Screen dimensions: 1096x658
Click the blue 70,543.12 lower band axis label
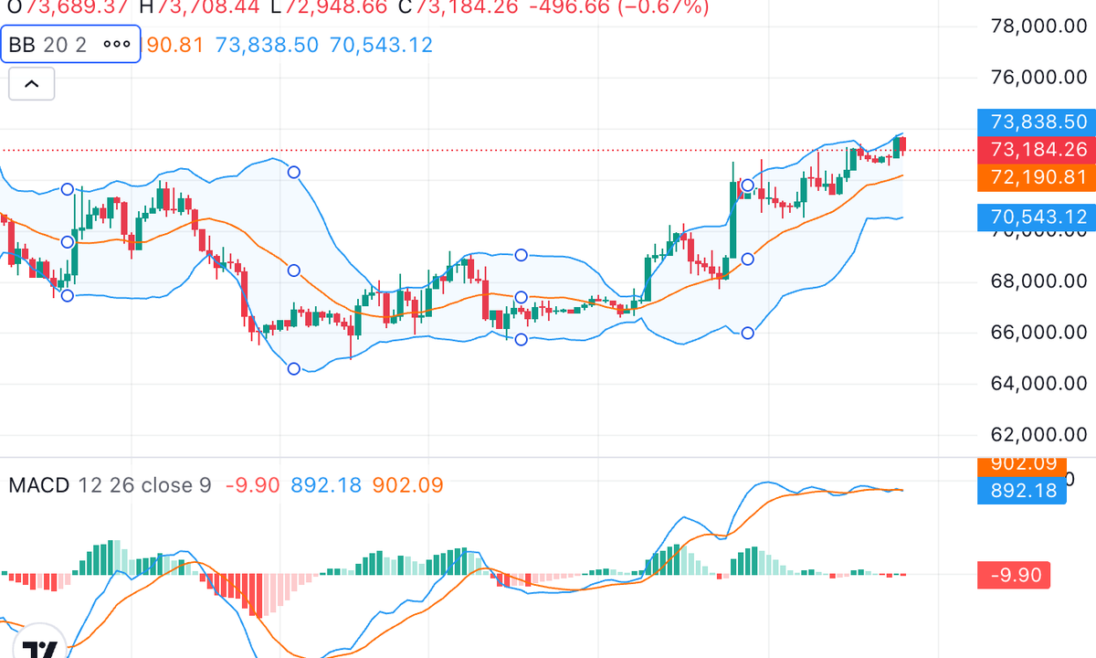pos(1036,217)
